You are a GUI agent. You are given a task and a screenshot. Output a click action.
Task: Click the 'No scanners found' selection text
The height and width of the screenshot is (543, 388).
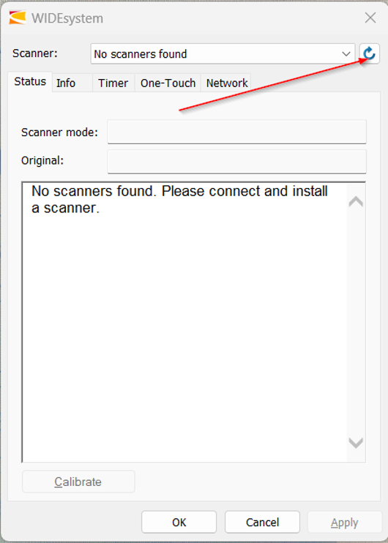click(141, 54)
